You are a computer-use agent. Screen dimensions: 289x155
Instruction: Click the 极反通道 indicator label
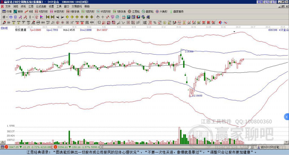coord(21,30)
